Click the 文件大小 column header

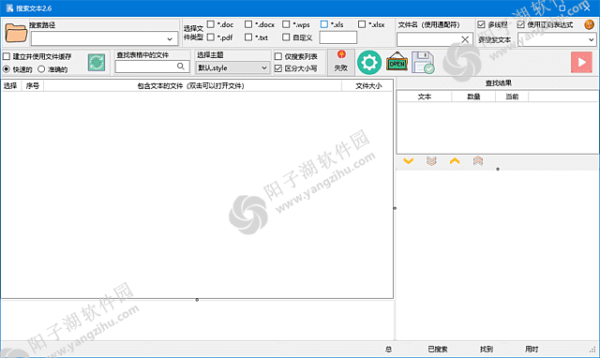(x=368, y=86)
